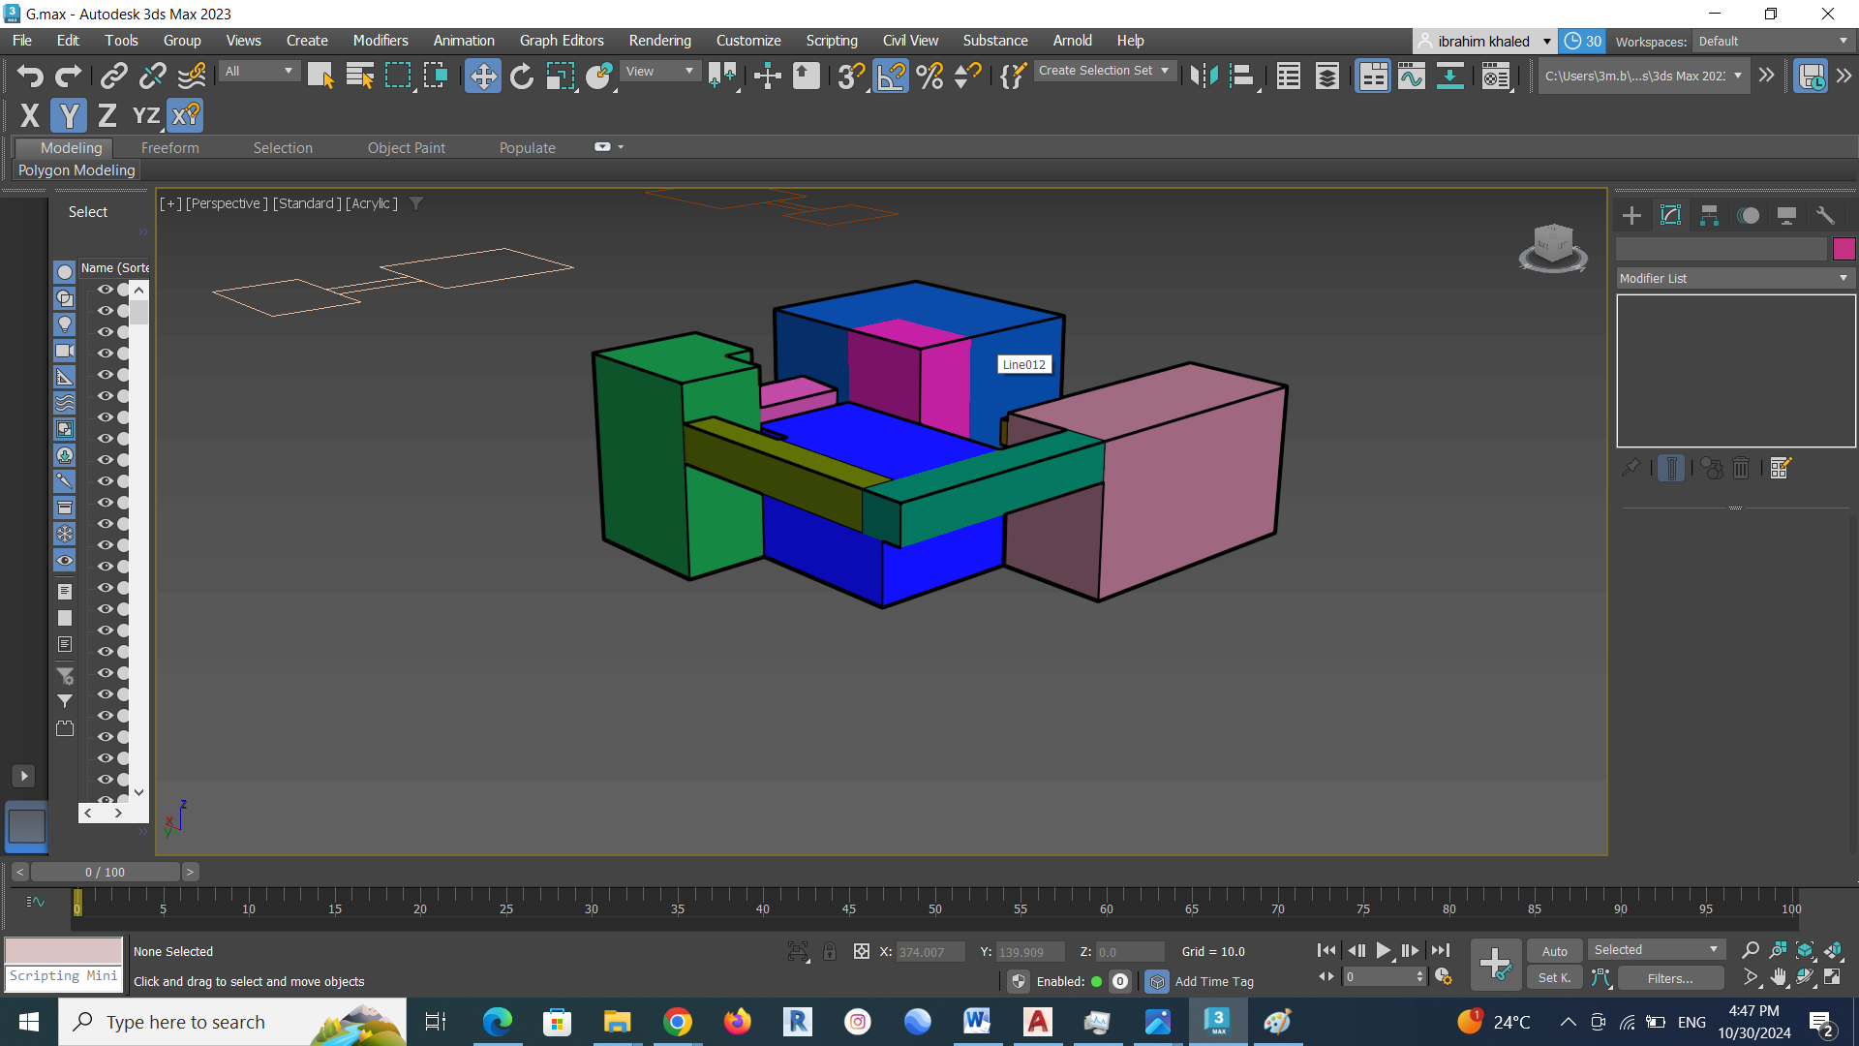Open the Modify command panel tab
This screenshot has width=1859, height=1046.
point(1670,215)
